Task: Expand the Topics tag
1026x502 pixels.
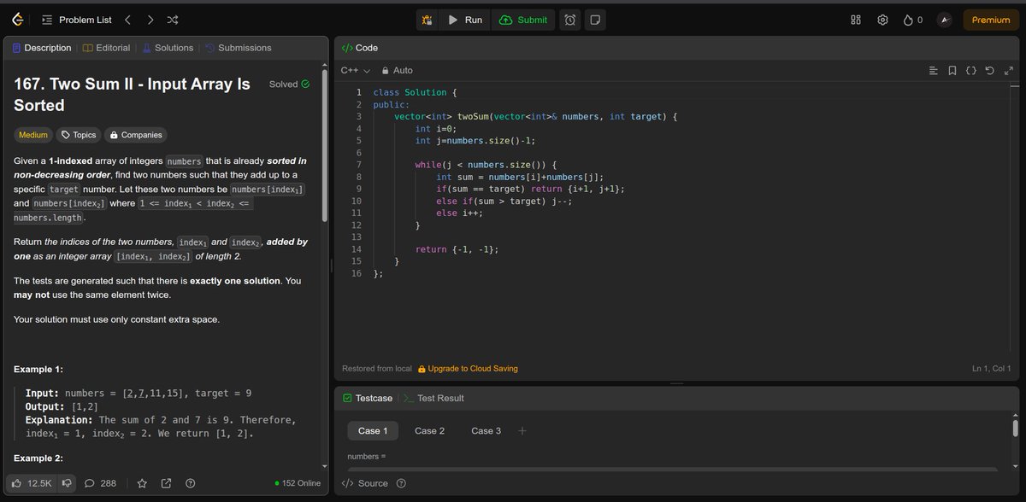Action: coord(78,135)
